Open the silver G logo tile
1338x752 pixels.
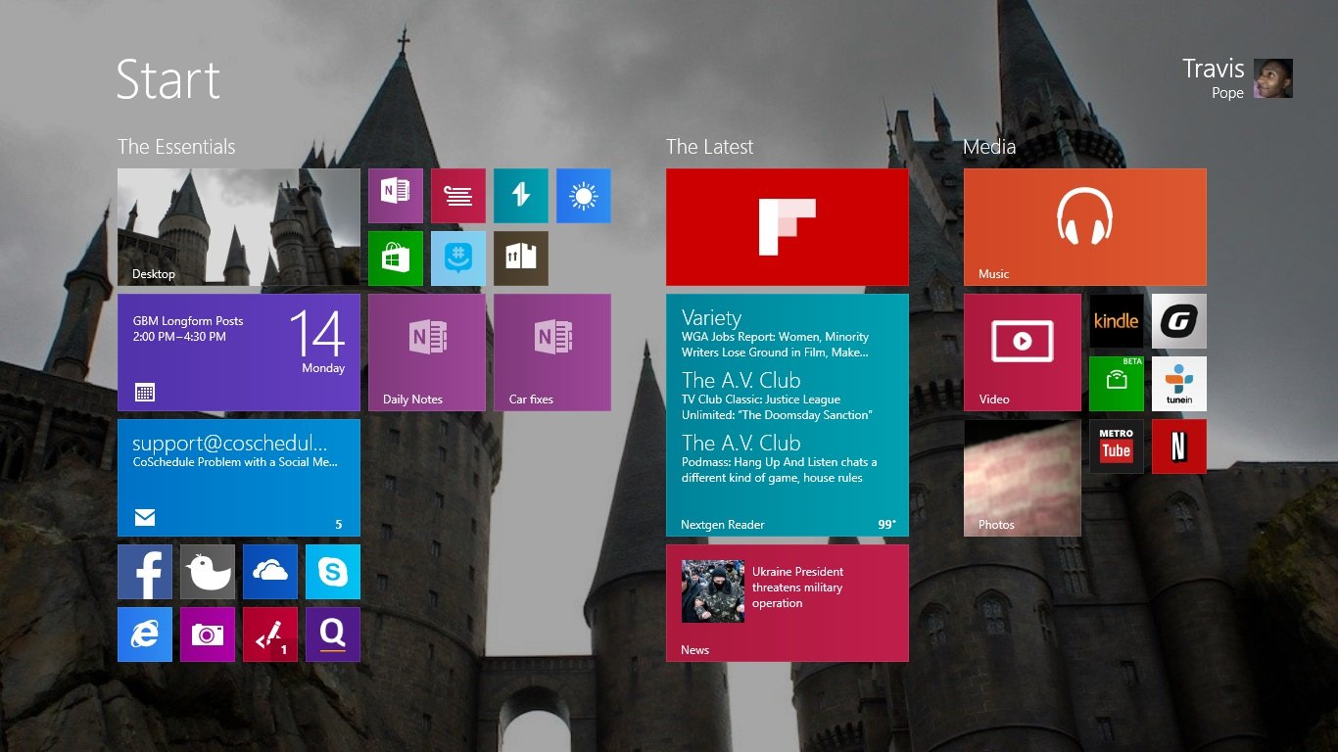click(1179, 321)
